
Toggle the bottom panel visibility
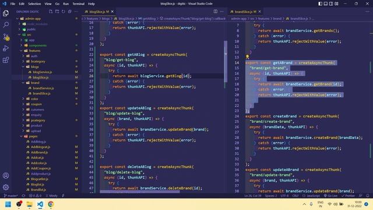326,4
